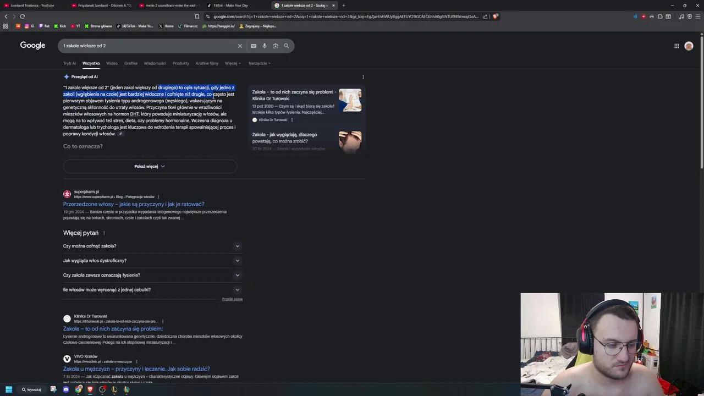This screenshot has height=396, width=704.
Task: Open the Google apps grid icon
Action: point(676,46)
